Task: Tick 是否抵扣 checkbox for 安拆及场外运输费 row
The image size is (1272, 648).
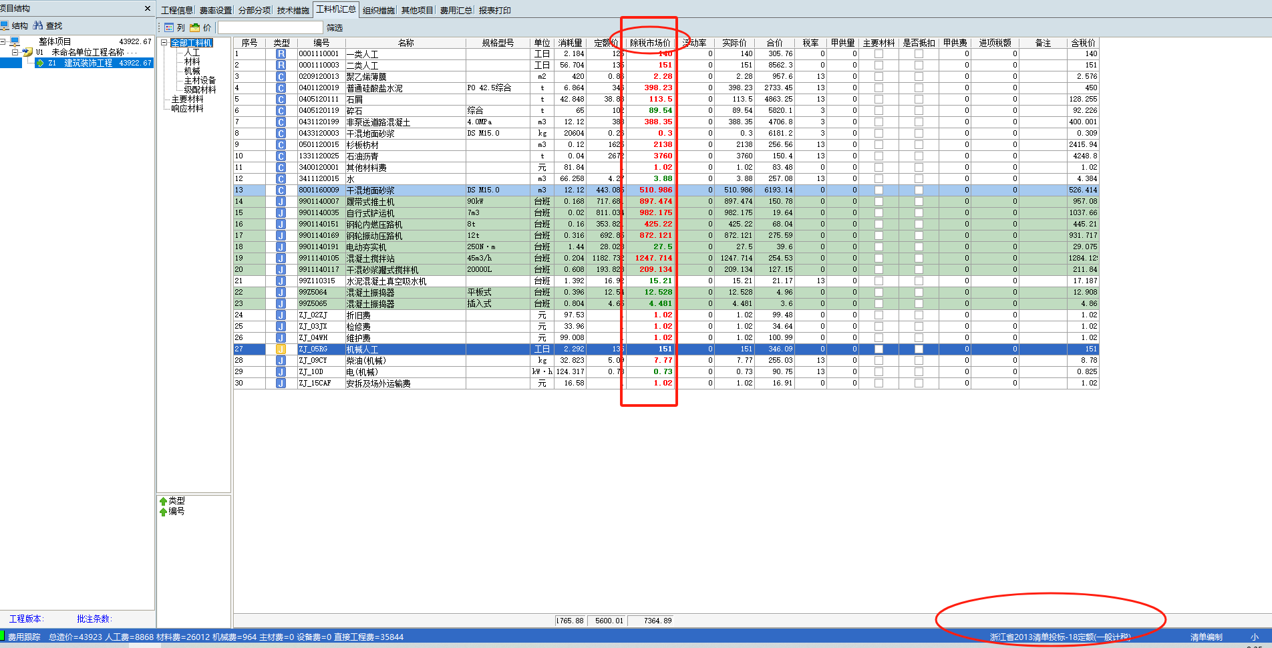Action: click(919, 383)
